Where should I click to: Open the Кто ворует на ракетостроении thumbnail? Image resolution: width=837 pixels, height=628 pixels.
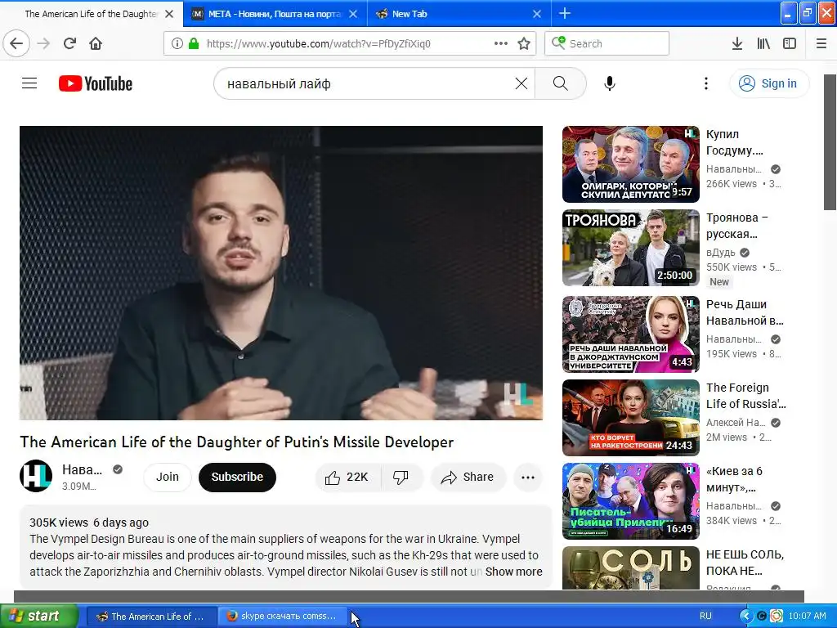(x=630, y=418)
